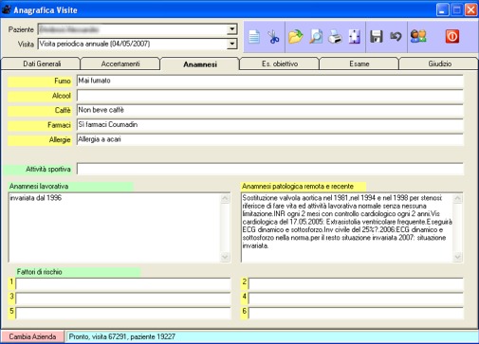Click the open folder icon

point(295,37)
